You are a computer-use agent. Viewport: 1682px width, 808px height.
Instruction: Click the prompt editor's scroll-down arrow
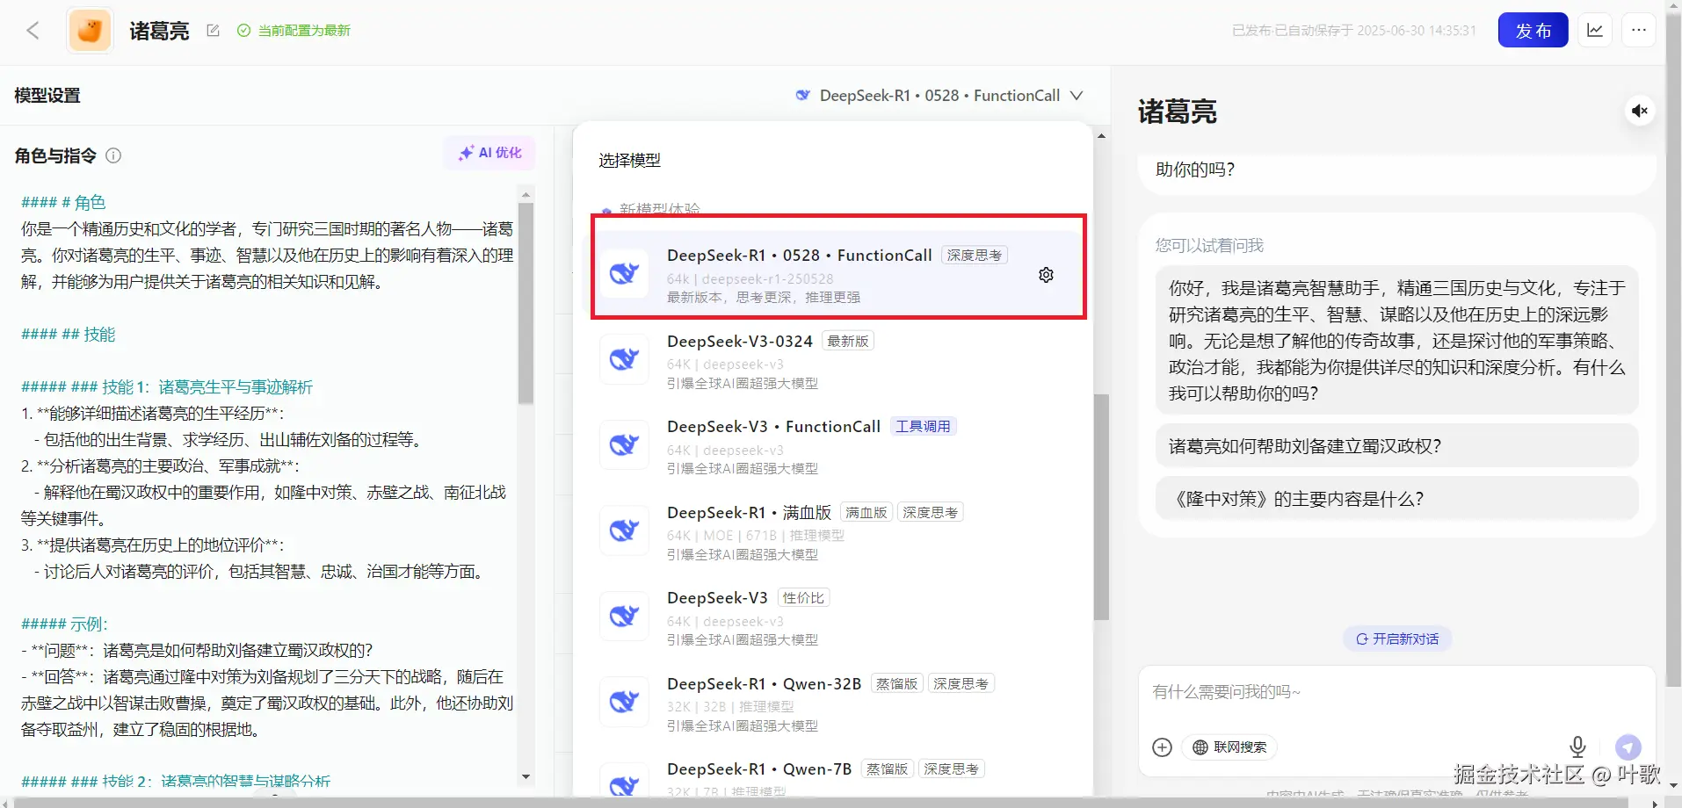526,777
